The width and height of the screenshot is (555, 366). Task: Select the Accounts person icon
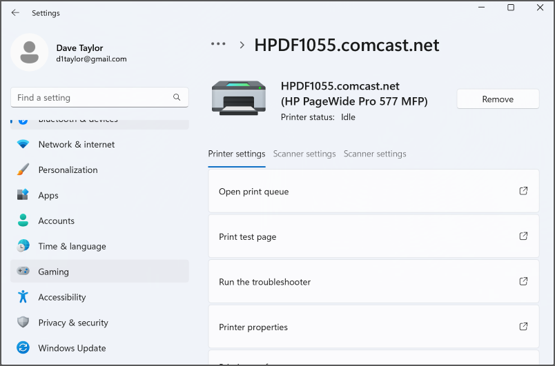tap(23, 221)
